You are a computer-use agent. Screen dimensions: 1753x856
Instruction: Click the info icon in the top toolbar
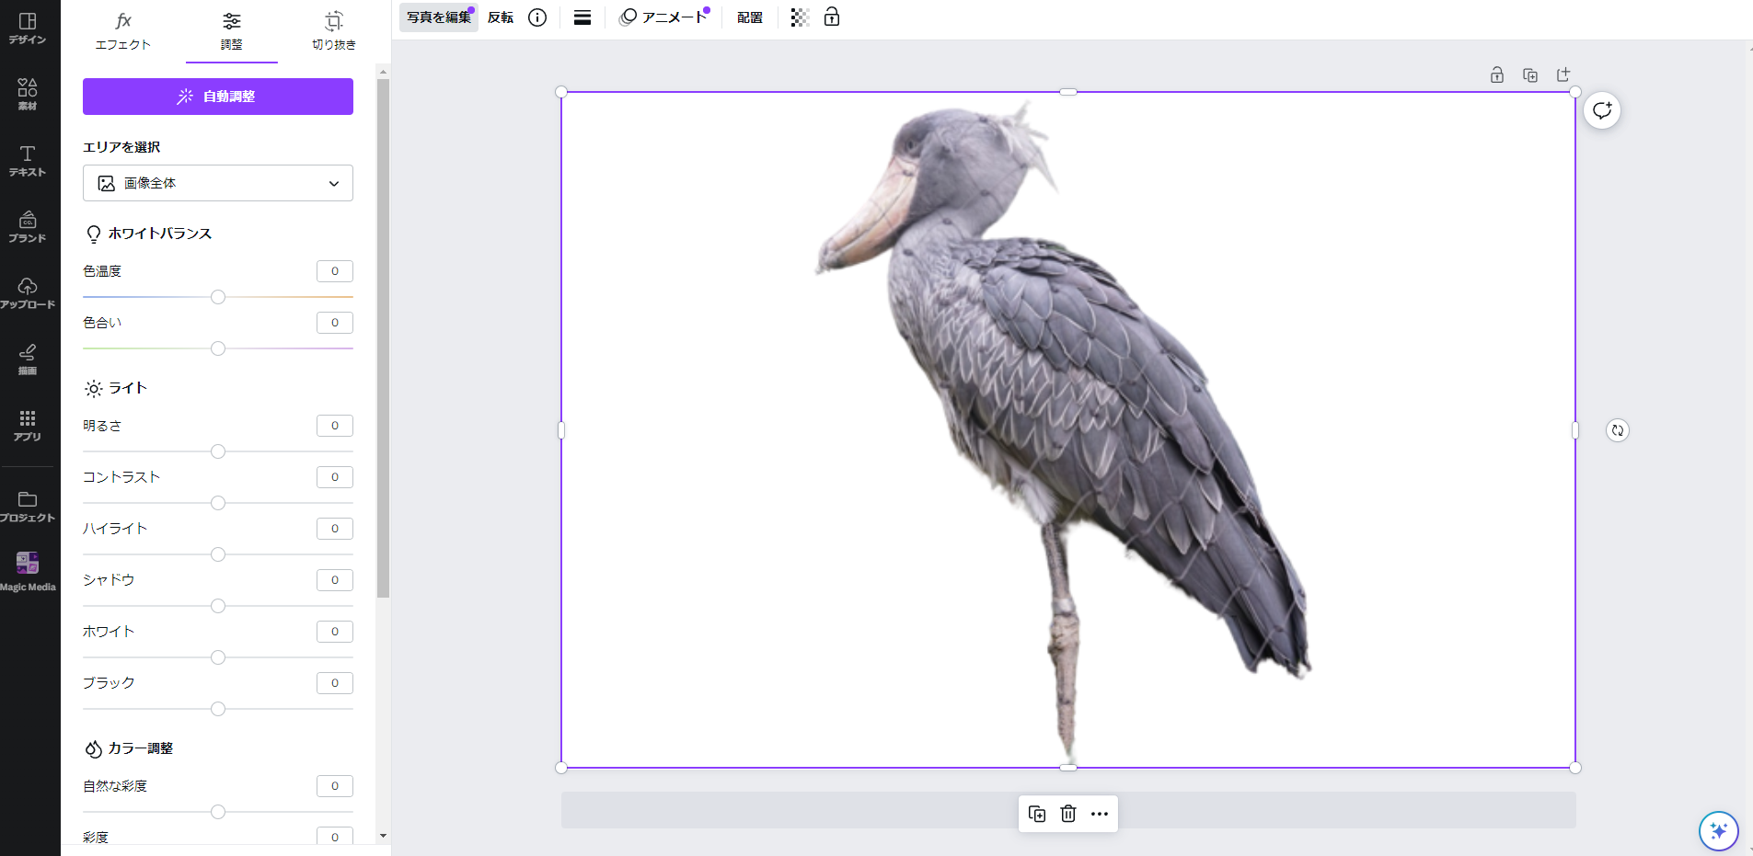tap(537, 17)
